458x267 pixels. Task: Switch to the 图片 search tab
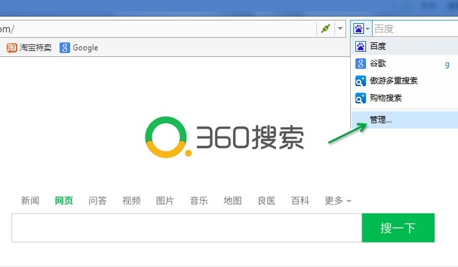point(165,201)
